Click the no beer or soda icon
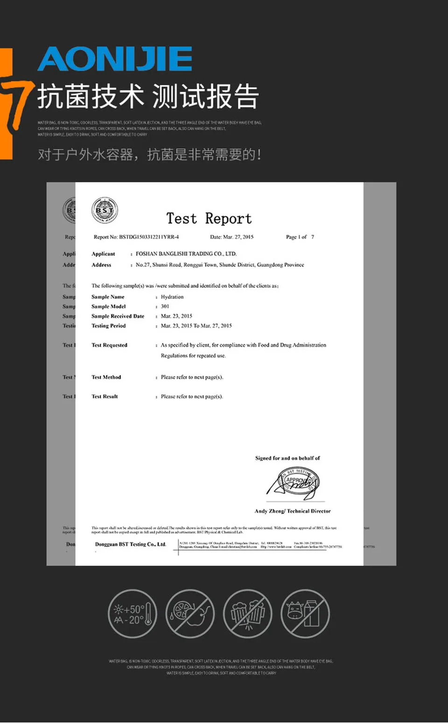Screen dimensions: 448x723 (x=247, y=613)
